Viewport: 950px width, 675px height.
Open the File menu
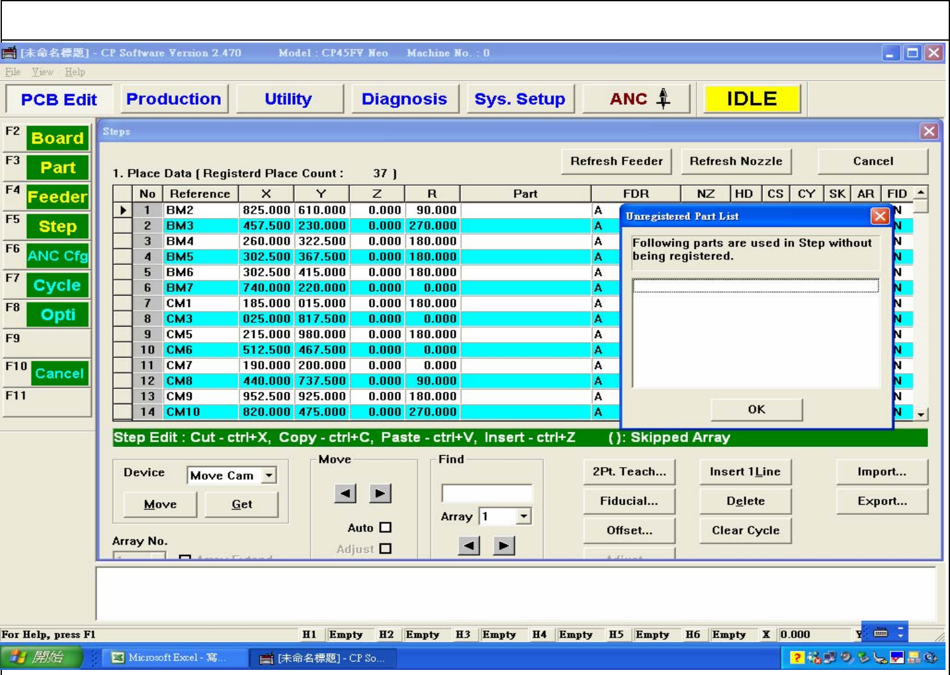coord(13,72)
